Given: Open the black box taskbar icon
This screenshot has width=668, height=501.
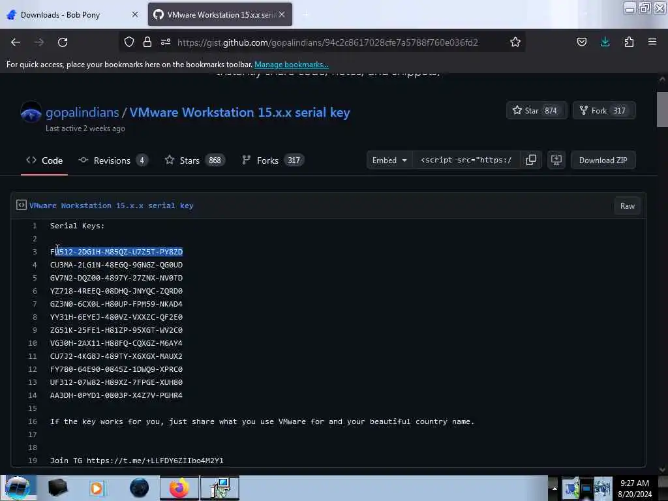Looking at the screenshot, I should point(57,488).
